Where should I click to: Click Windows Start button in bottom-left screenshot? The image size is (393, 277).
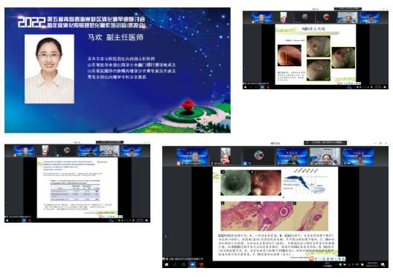[x=7, y=220]
